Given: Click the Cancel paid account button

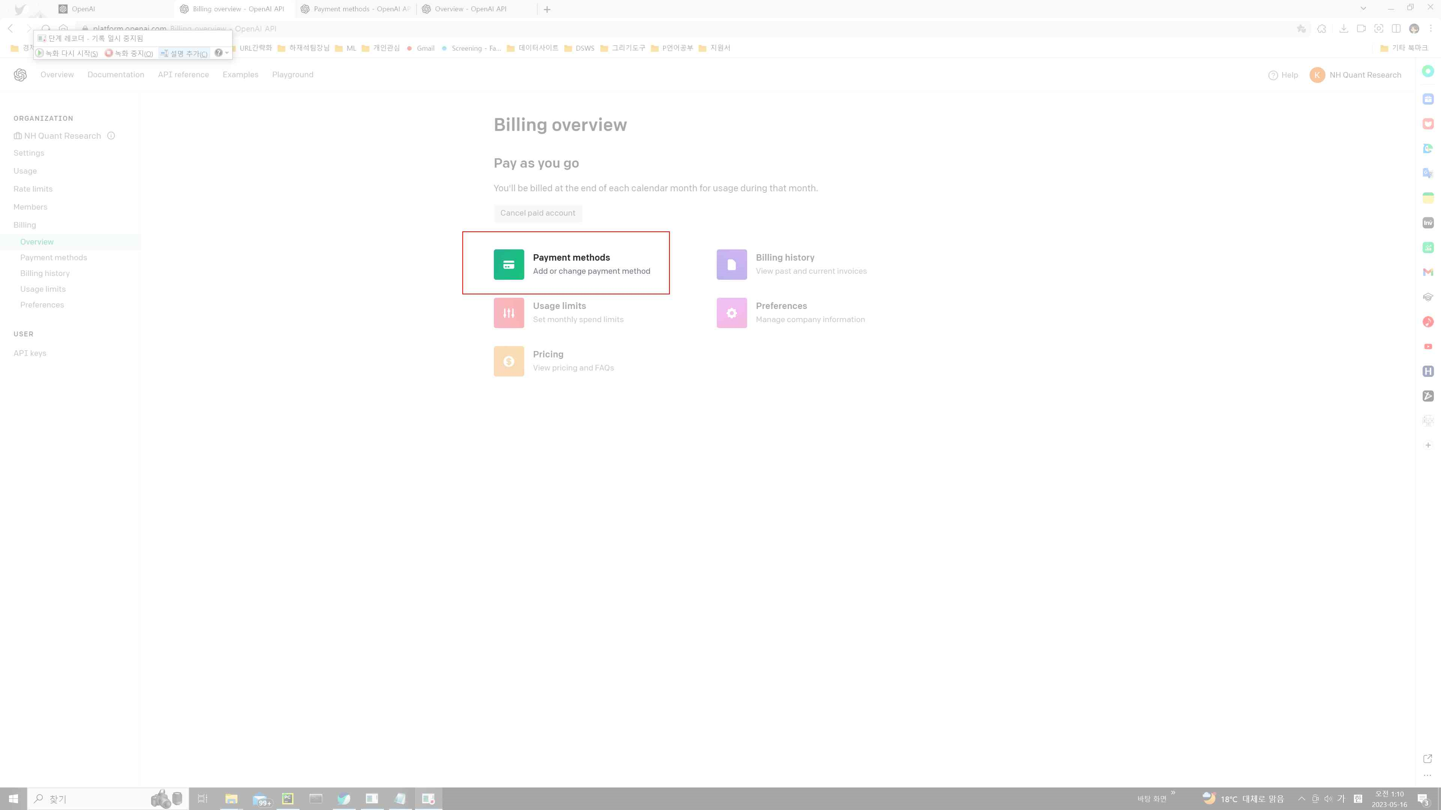Looking at the screenshot, I should [538, 213].
